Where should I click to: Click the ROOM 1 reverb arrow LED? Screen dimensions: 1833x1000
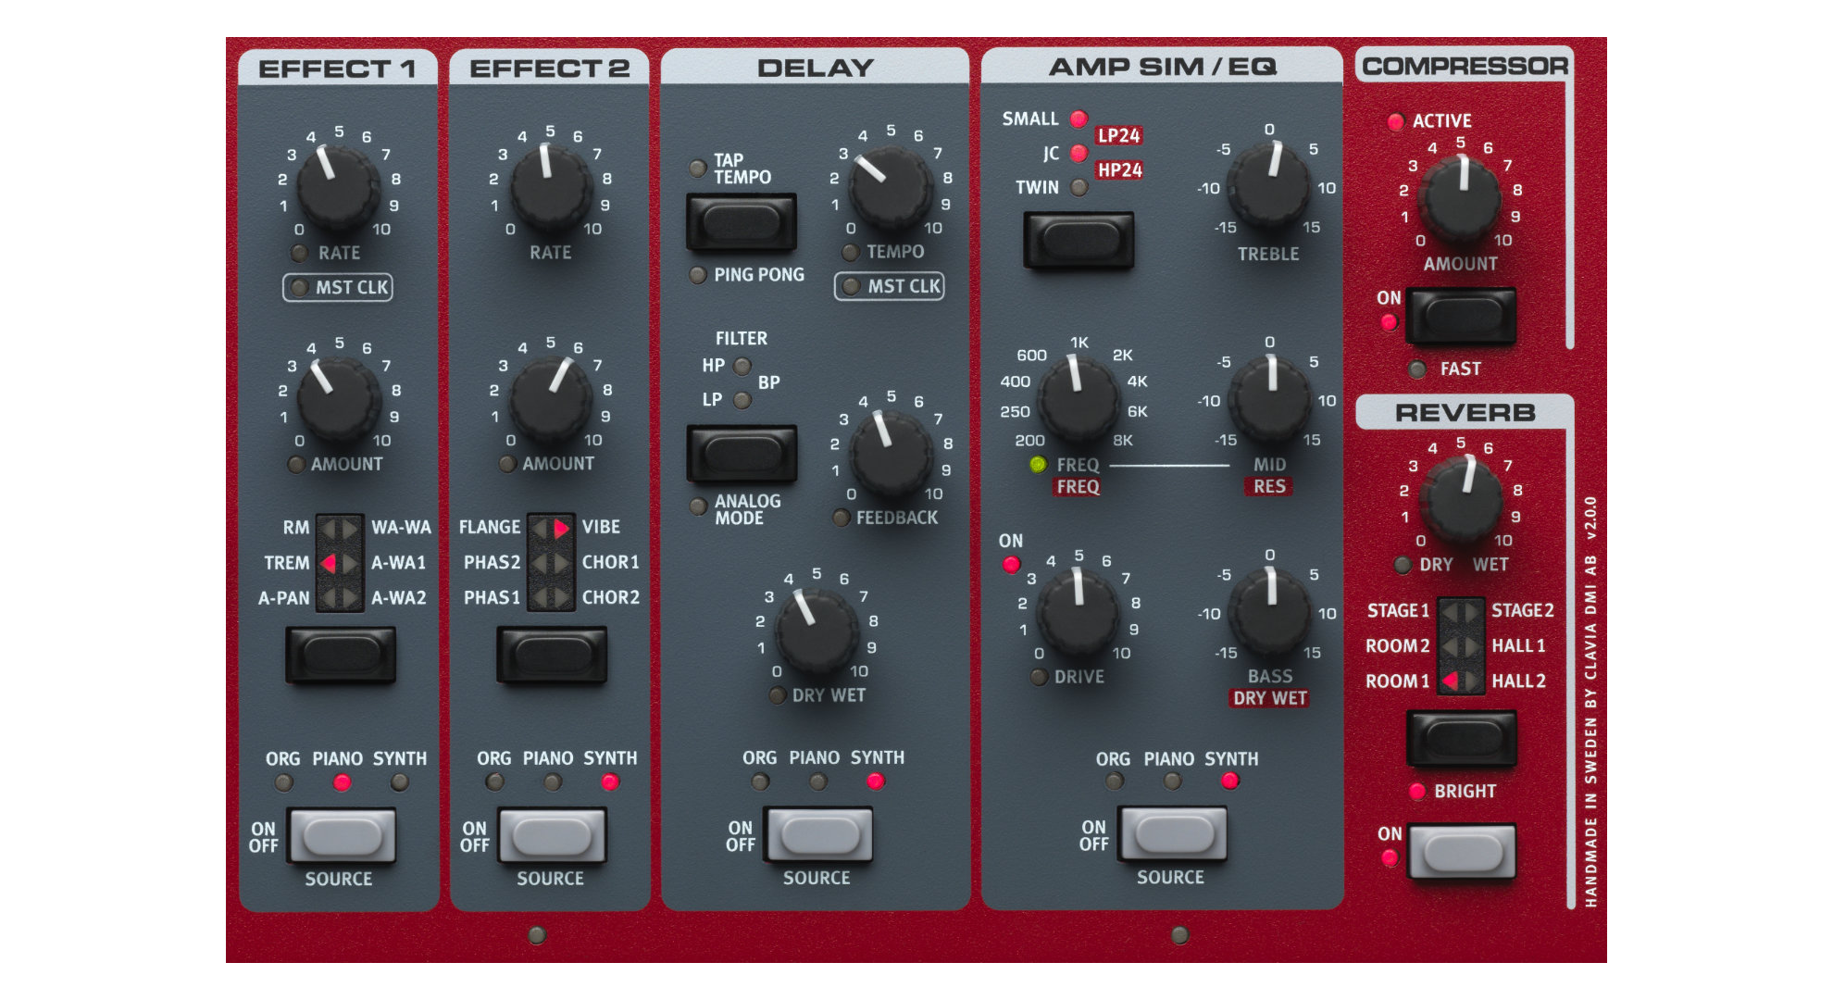[1451, 681]
